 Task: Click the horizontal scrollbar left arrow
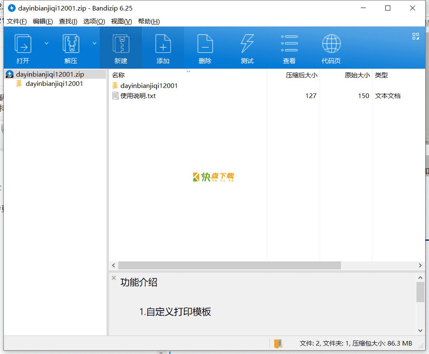114,265
